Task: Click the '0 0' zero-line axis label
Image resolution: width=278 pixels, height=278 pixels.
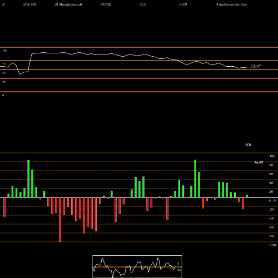Action: coord(272,201)
